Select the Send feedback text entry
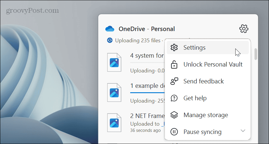Viewport: 269px width, 144px height. pos(204,81)
